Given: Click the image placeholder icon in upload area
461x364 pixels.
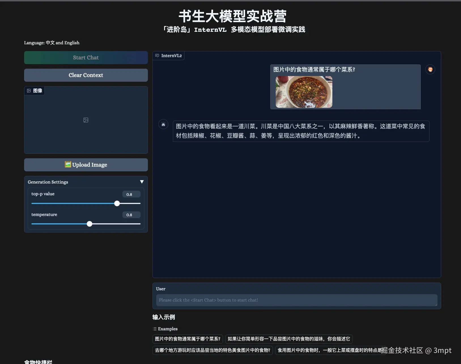Looking at the screenshot, I should [86, 120].
